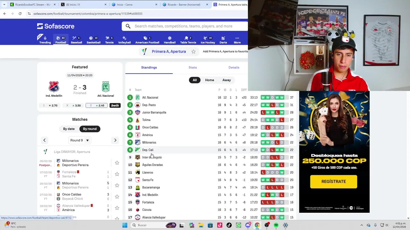Favorite the postponed Millonarios vs Deportivo Pereira match

click(x=117, y=163)
